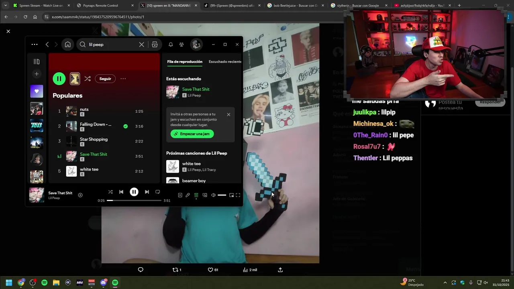Reply to the X post photo
Screen dimensions: 514x289
pyautogui.click(x=141, y=270)
